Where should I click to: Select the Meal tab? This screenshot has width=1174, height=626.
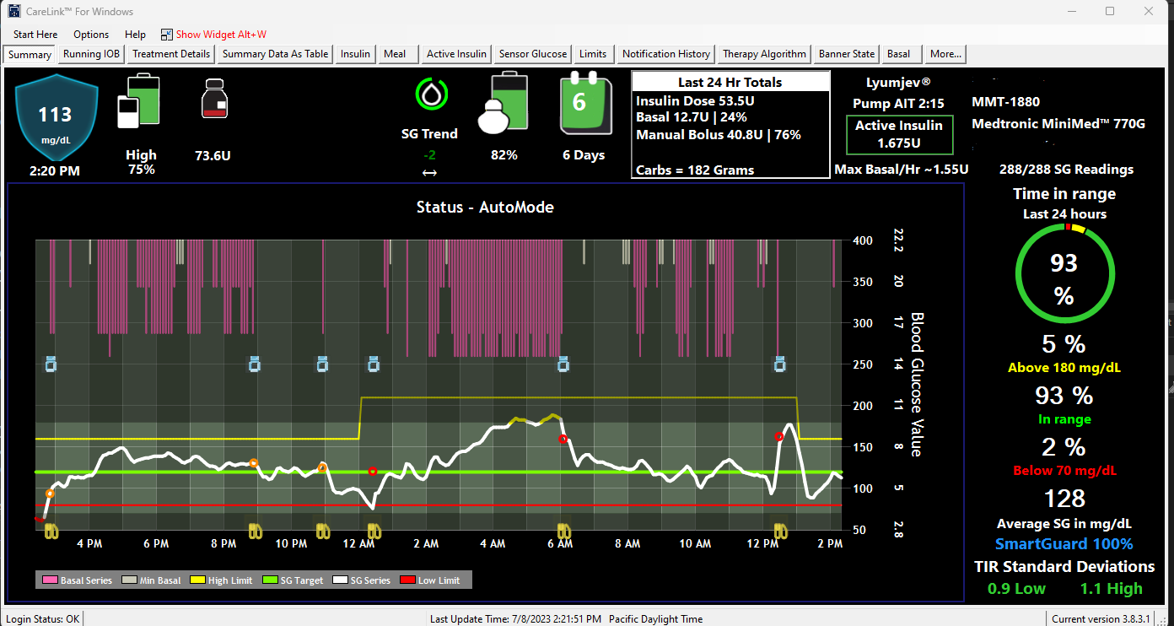(397, 54)
